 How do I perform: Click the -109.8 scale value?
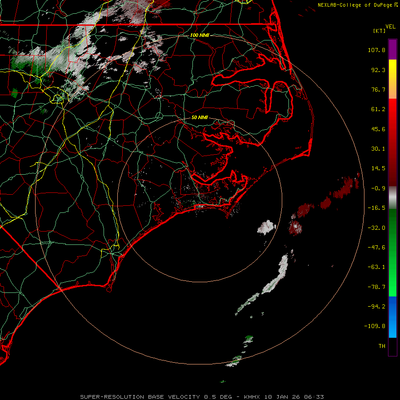pyautogui.click(x=375, y=326)
